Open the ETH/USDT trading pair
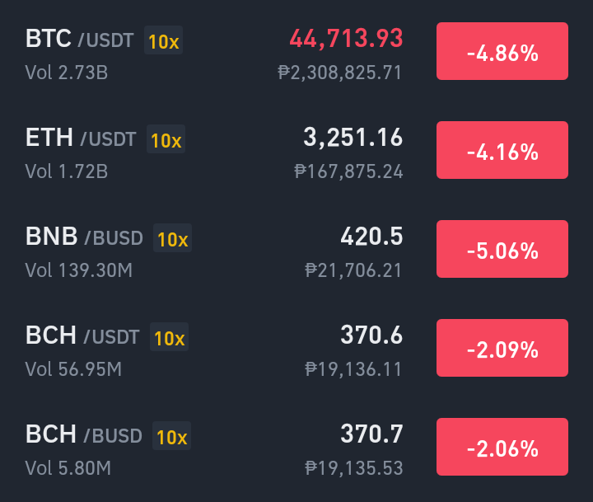The height and width of the screenshot is (502, 593). point(296,150)
